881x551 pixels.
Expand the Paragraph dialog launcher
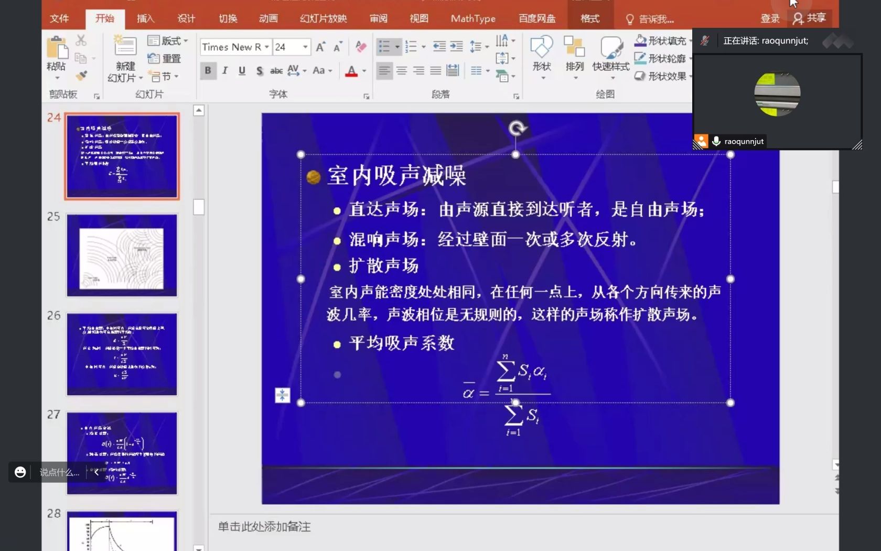pyautogui.click(x=516, y=96)
